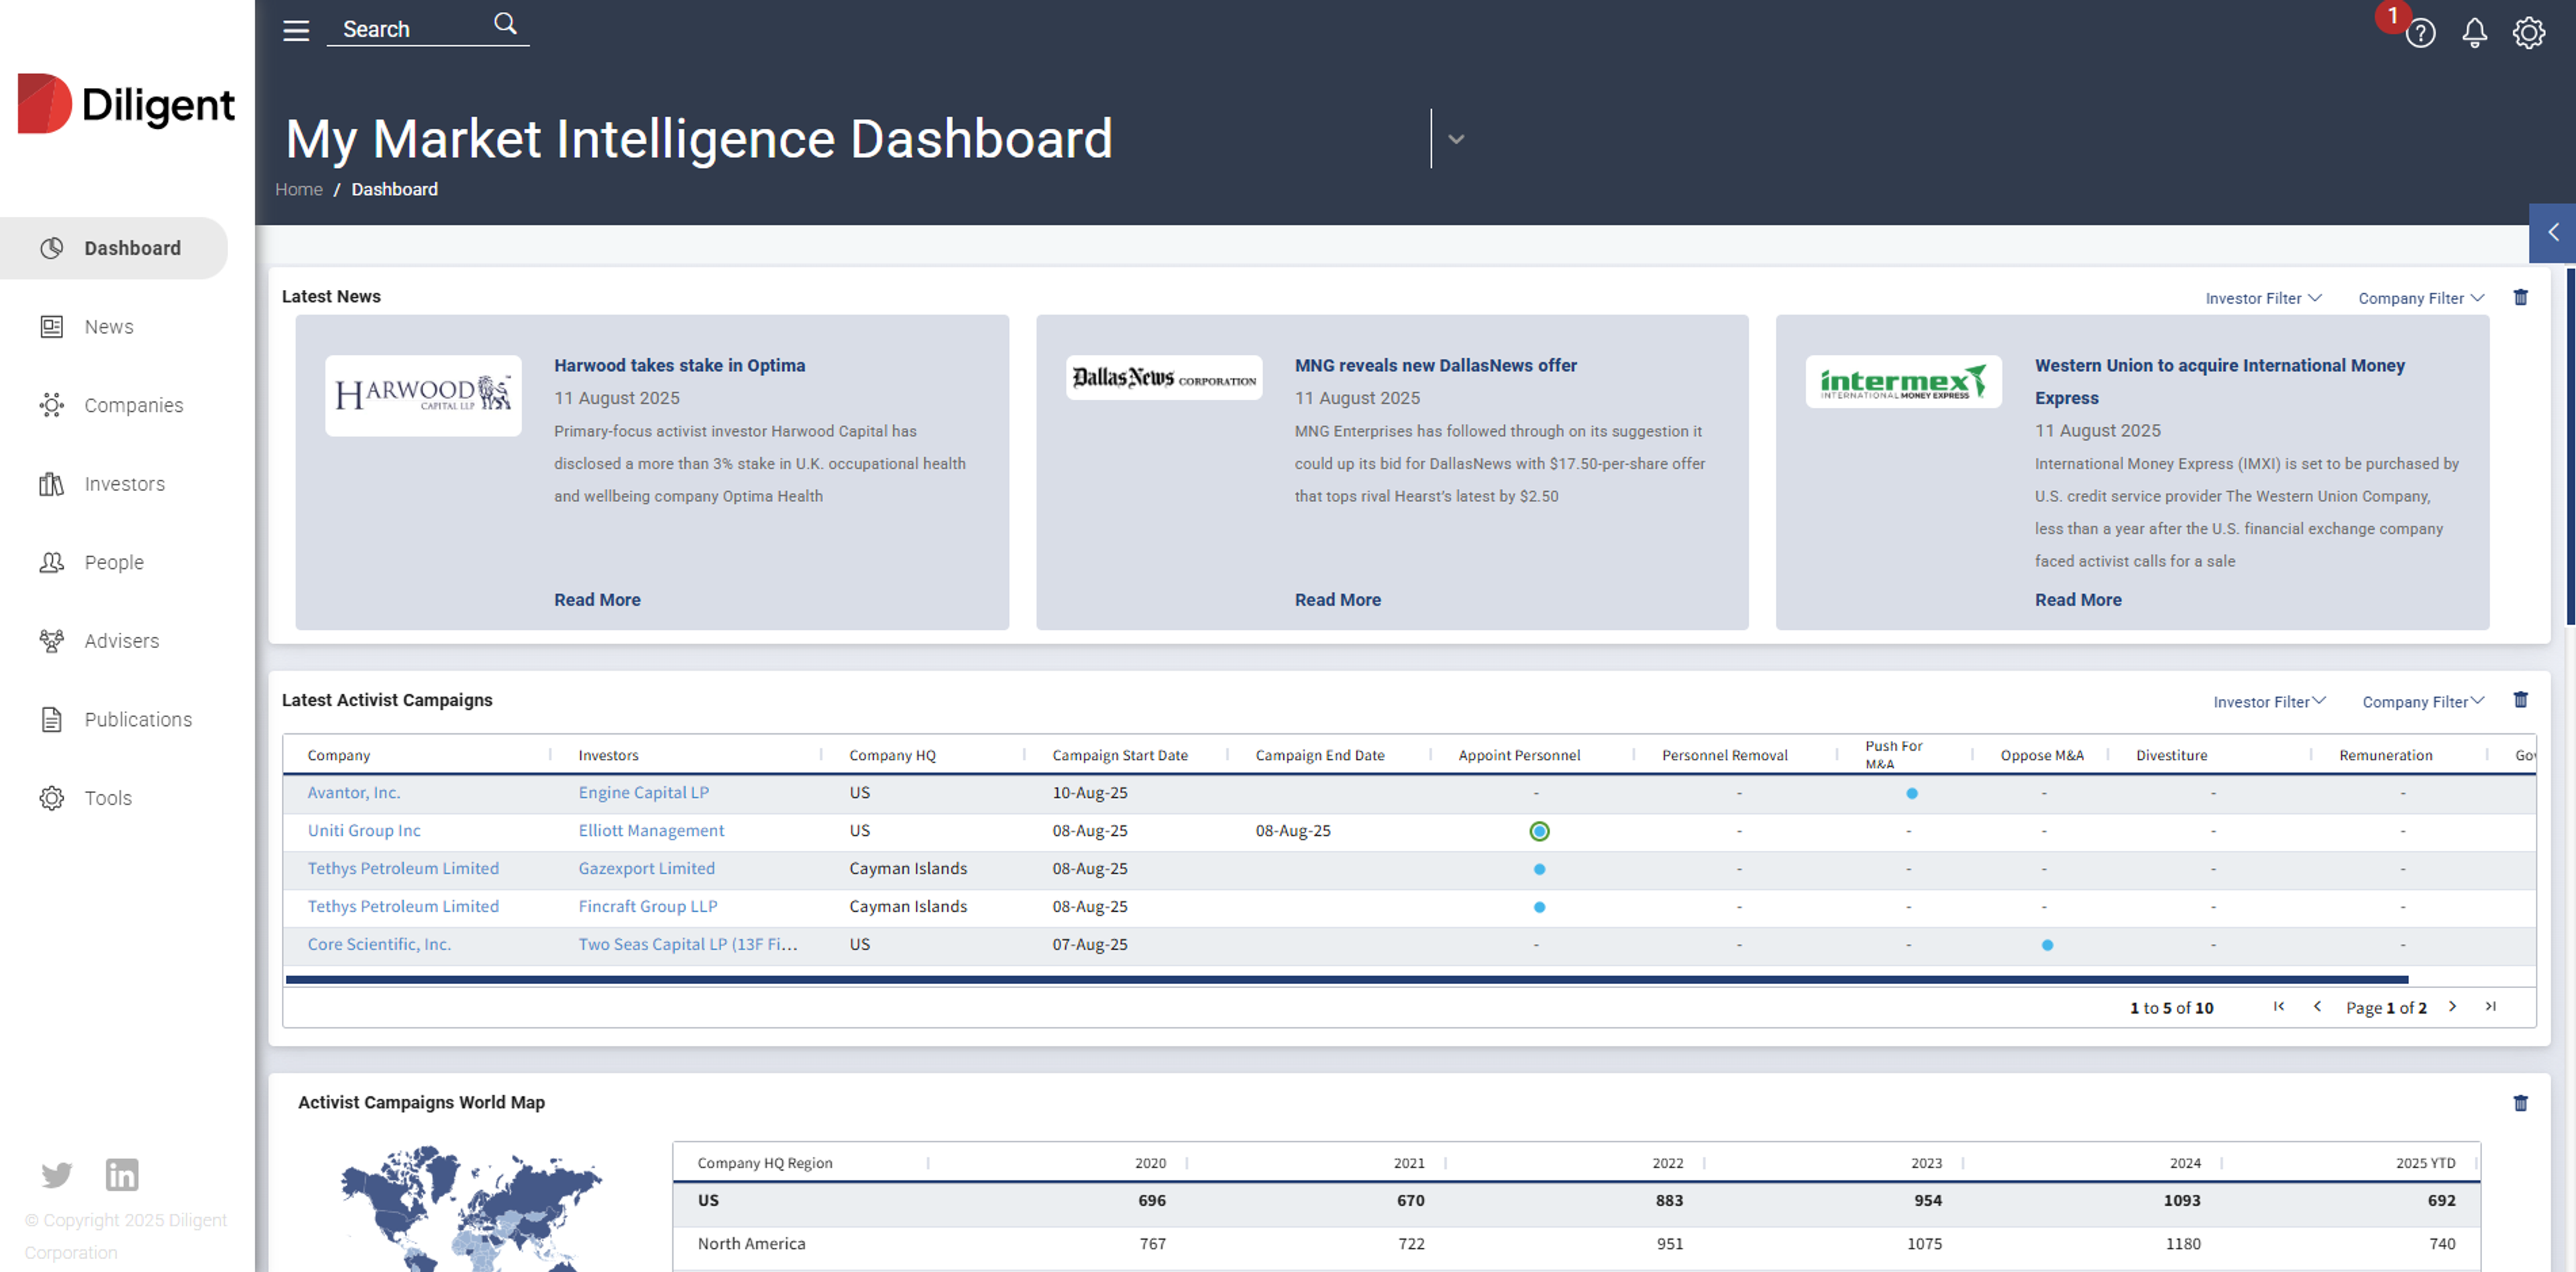2576x1272 pixels.
Task: Open Fincraft Group LLP investor link
Action: [x=648, y=906]
